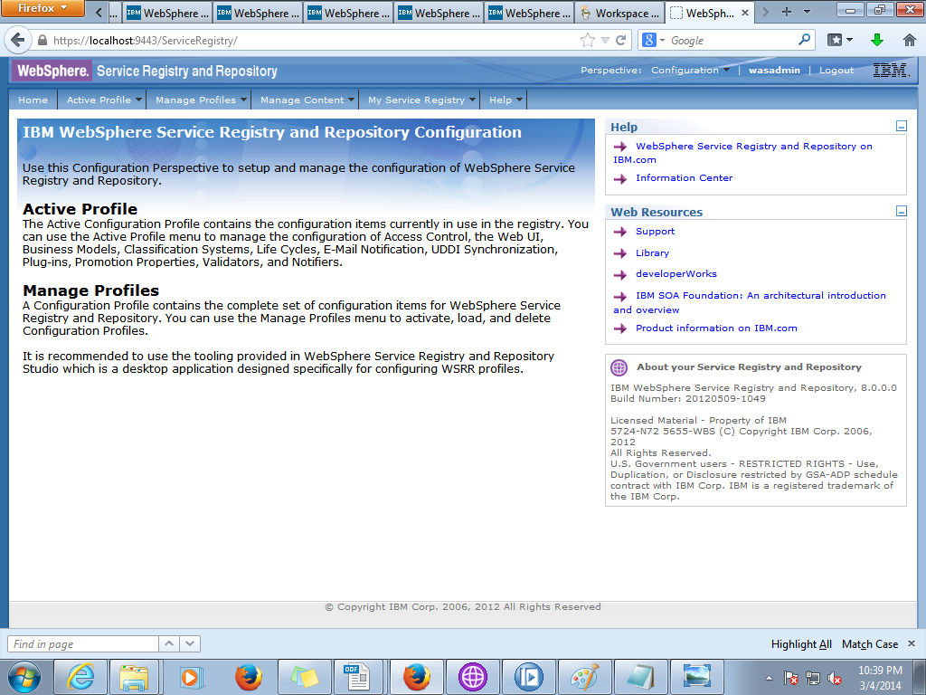Open the Library link
Viewport: 926px width, 695px height.
click(652, 253)
